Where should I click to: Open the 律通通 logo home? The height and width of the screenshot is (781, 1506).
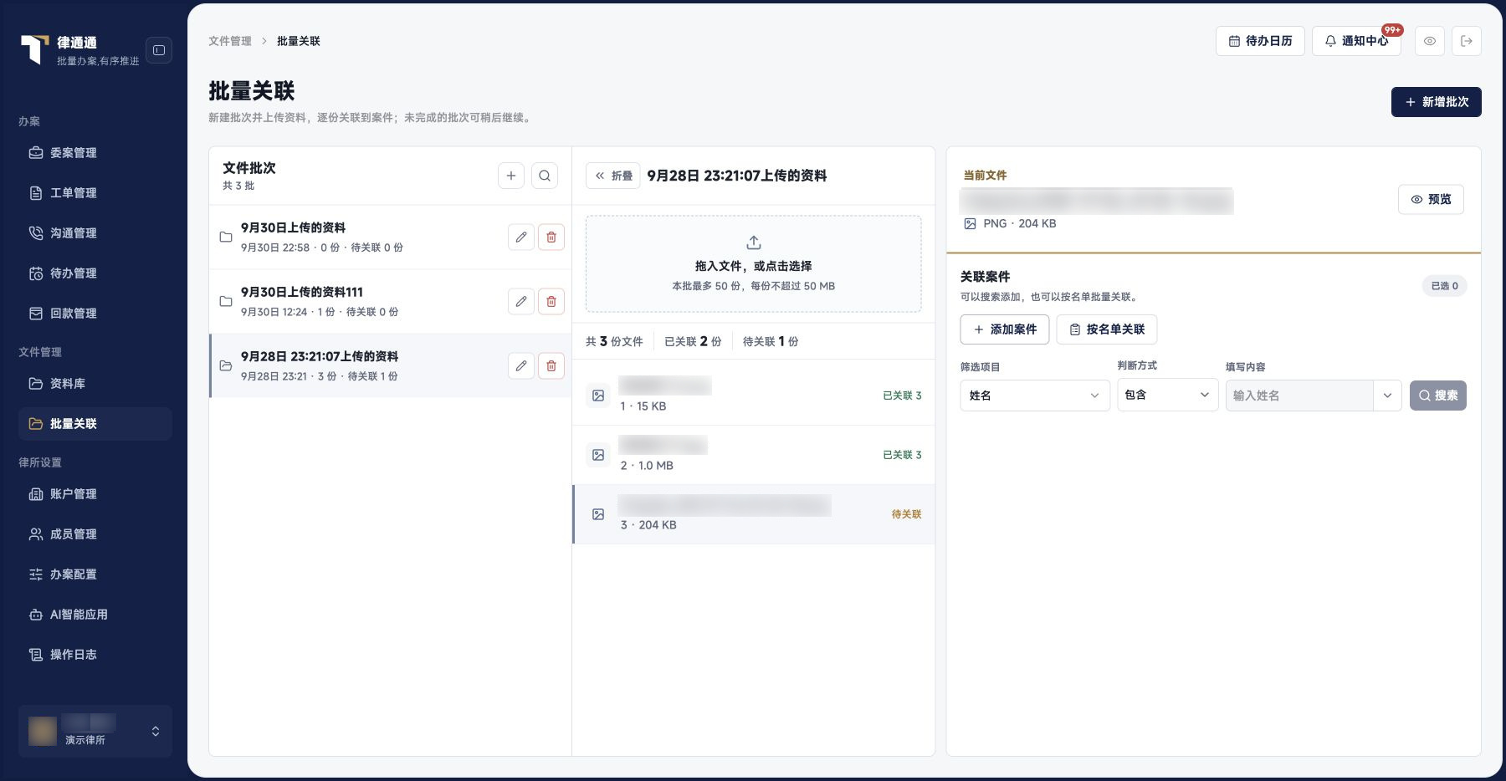[x=34, y=49]
